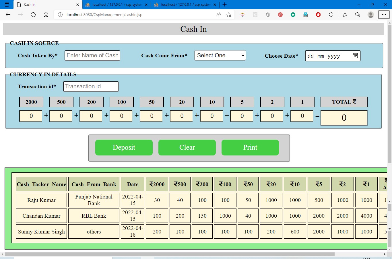This screenshot has width=392, height=259.
Task: Click the 1 rupee denomination count field
Action: coord(302,116)
